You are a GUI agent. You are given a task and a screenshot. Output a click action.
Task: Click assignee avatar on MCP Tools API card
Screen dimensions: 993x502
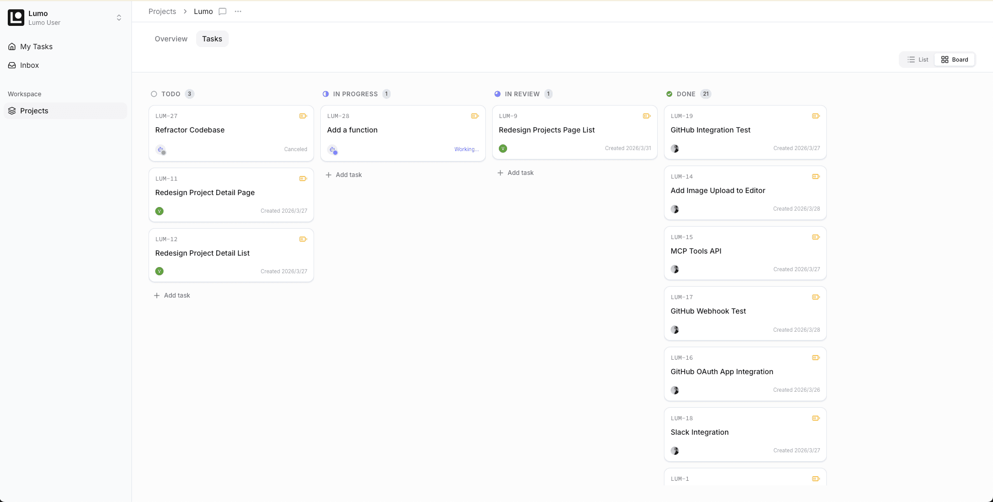(675, 269)
